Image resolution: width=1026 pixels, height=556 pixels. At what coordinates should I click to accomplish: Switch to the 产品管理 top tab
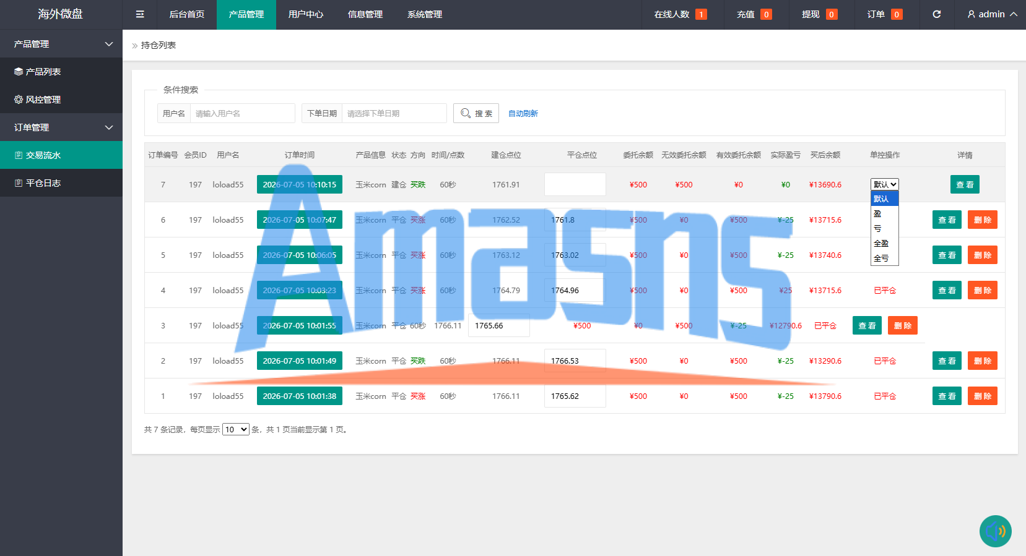[246, 14]
